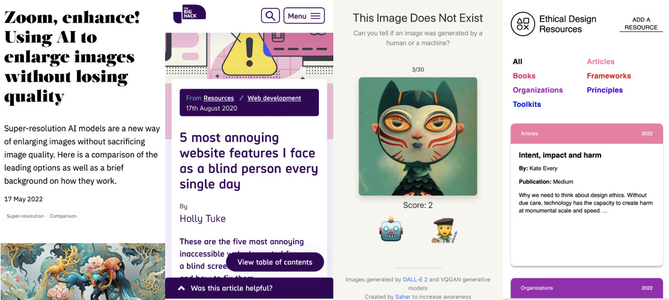This screenshot has height=300, width=669.
Task: Select the Books filter
Action: pos(524,76)
